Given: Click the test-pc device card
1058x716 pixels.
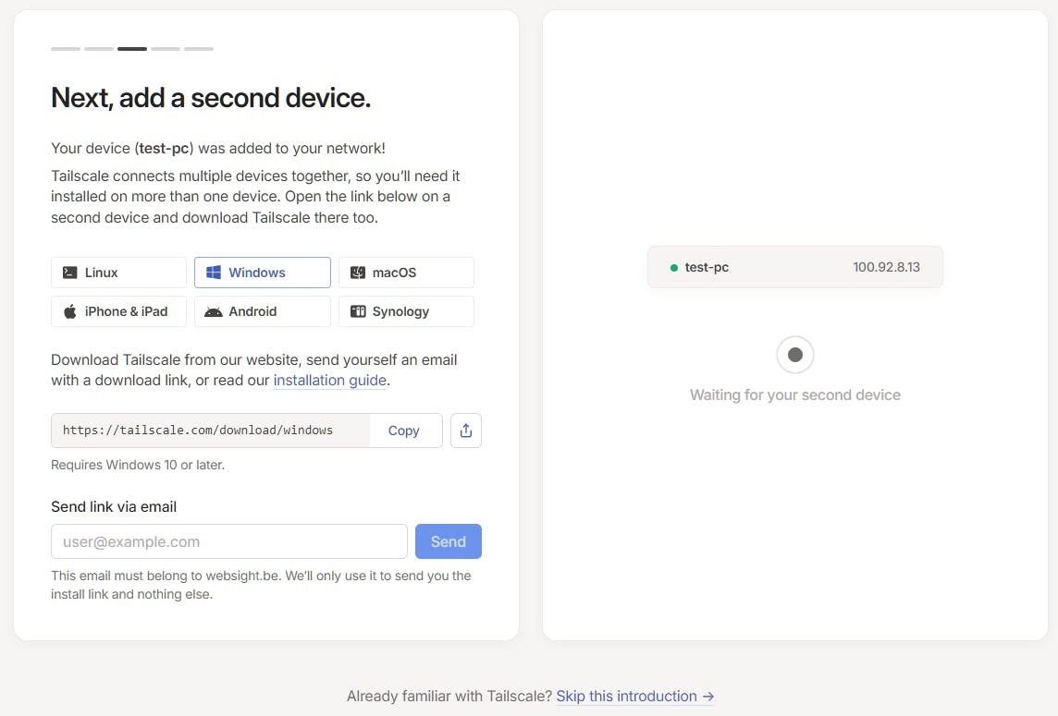Looking at the screenshot, I should (x=794, y=267).
